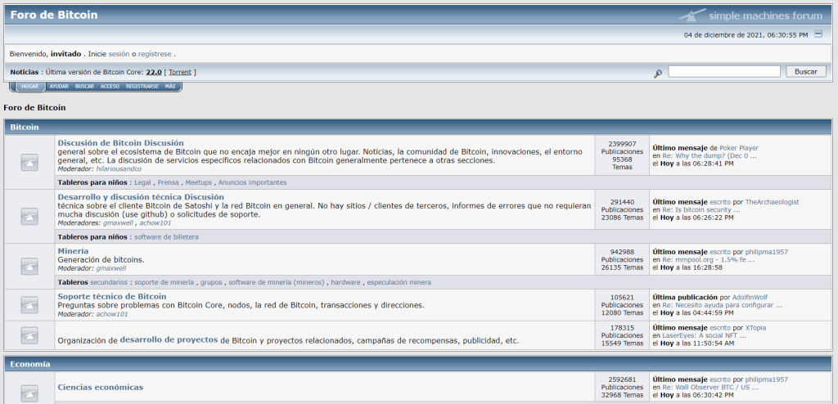The height and width of the screenshot is (404, 838).
Task: Open the Minería board
Action: 73,250
